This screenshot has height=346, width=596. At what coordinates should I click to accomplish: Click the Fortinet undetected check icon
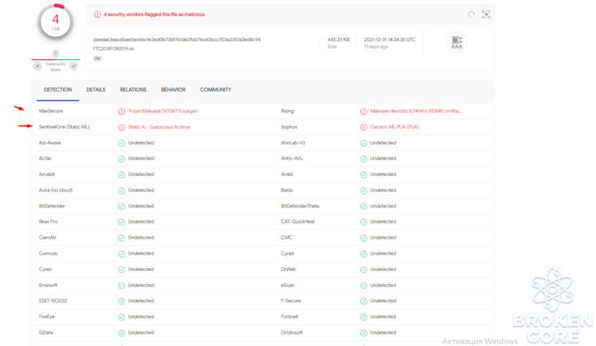pyautogui.click(x=363, y=317)
